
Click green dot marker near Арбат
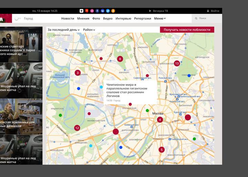click(x=147, y=110)
